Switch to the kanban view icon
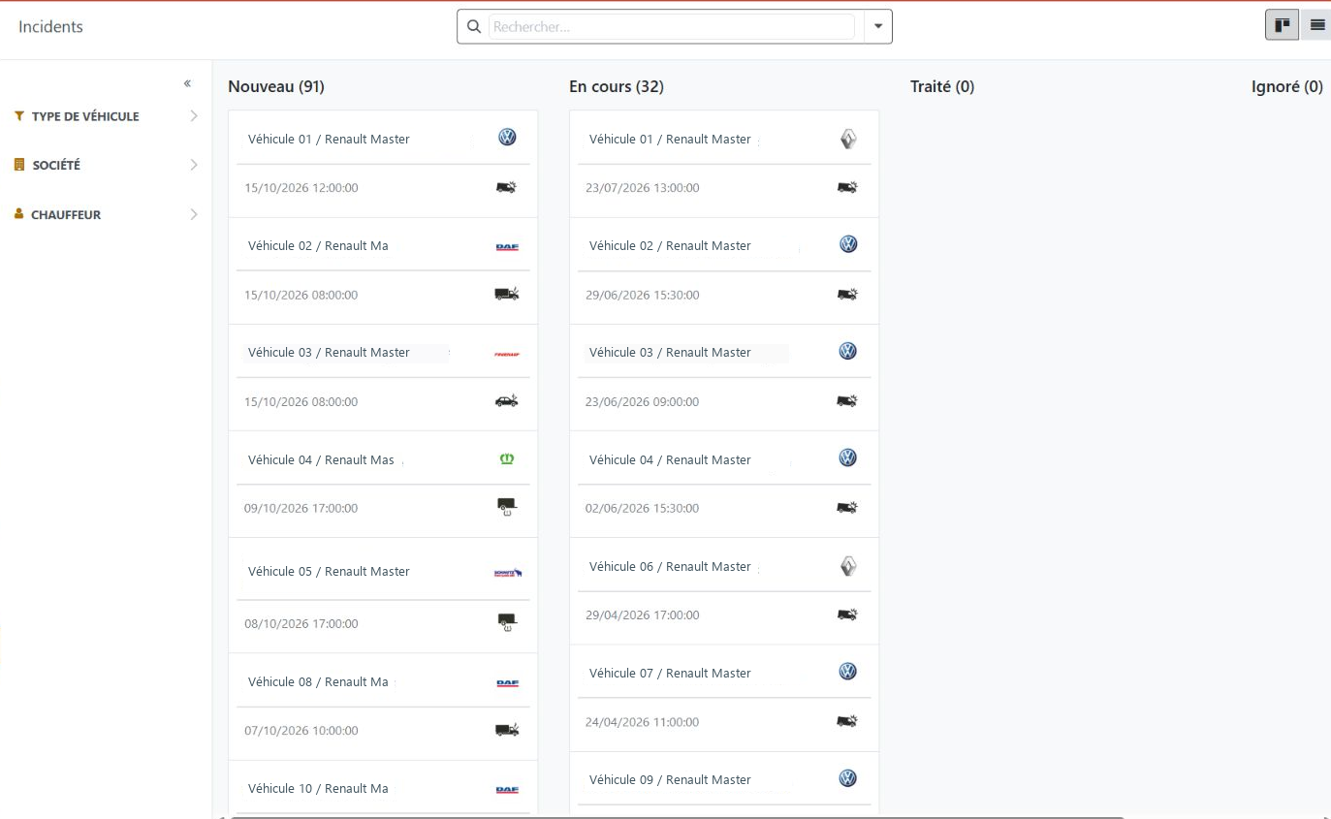The image size is (1331, 819). (1282, 25)
